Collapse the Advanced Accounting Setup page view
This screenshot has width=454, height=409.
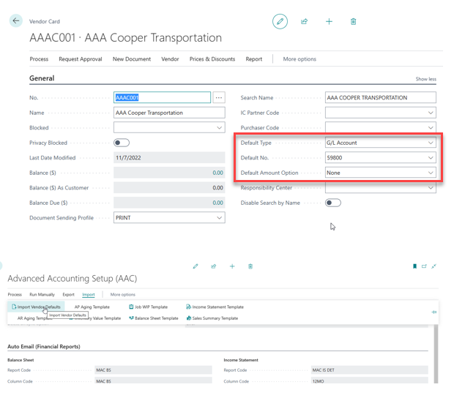click(x=433, y=266)
